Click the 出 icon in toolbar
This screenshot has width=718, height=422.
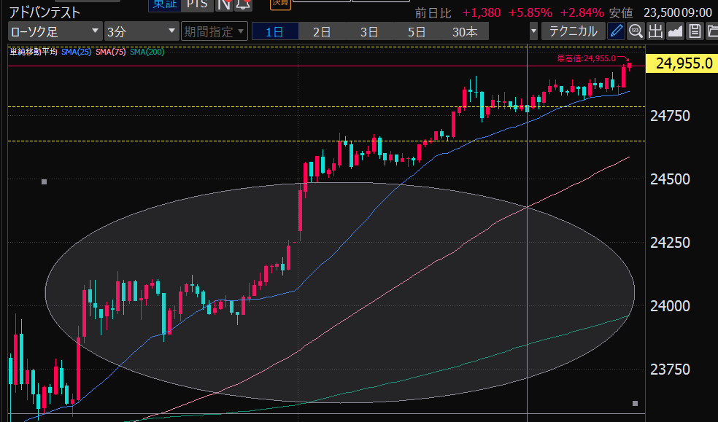[x=655, y=31]
